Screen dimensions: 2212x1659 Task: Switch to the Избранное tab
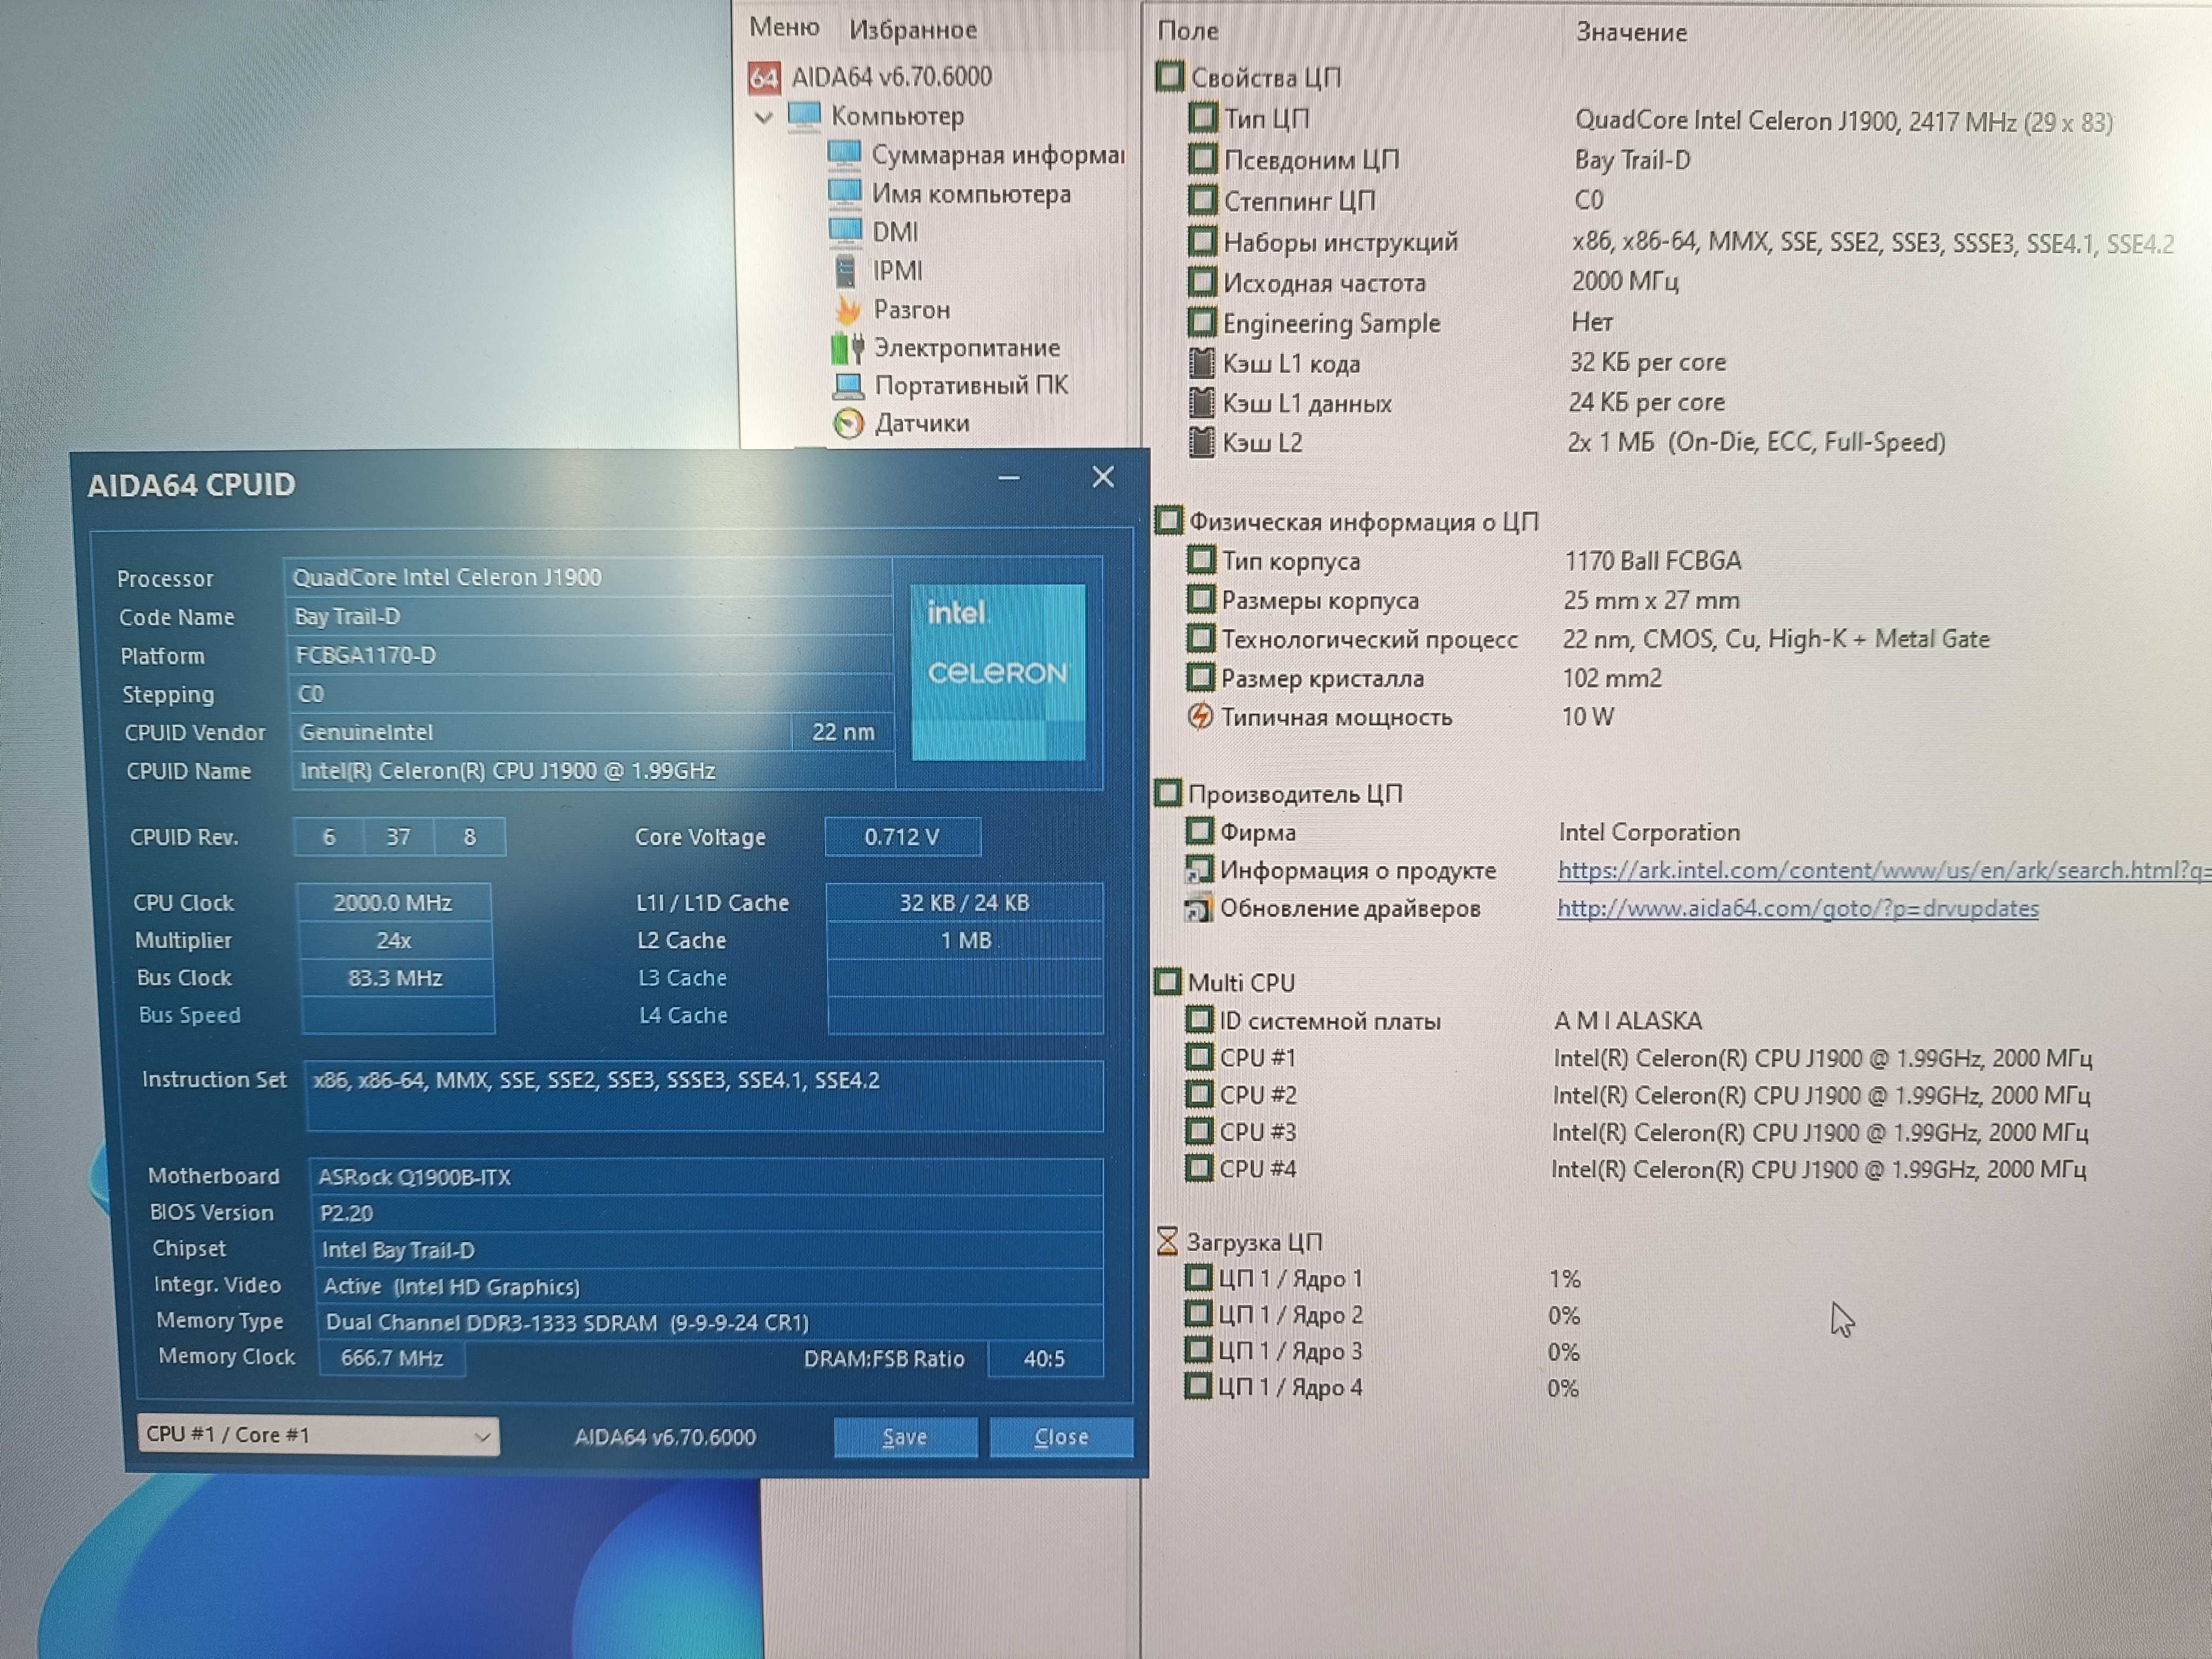pyautogui.click(x=913, y=30)
